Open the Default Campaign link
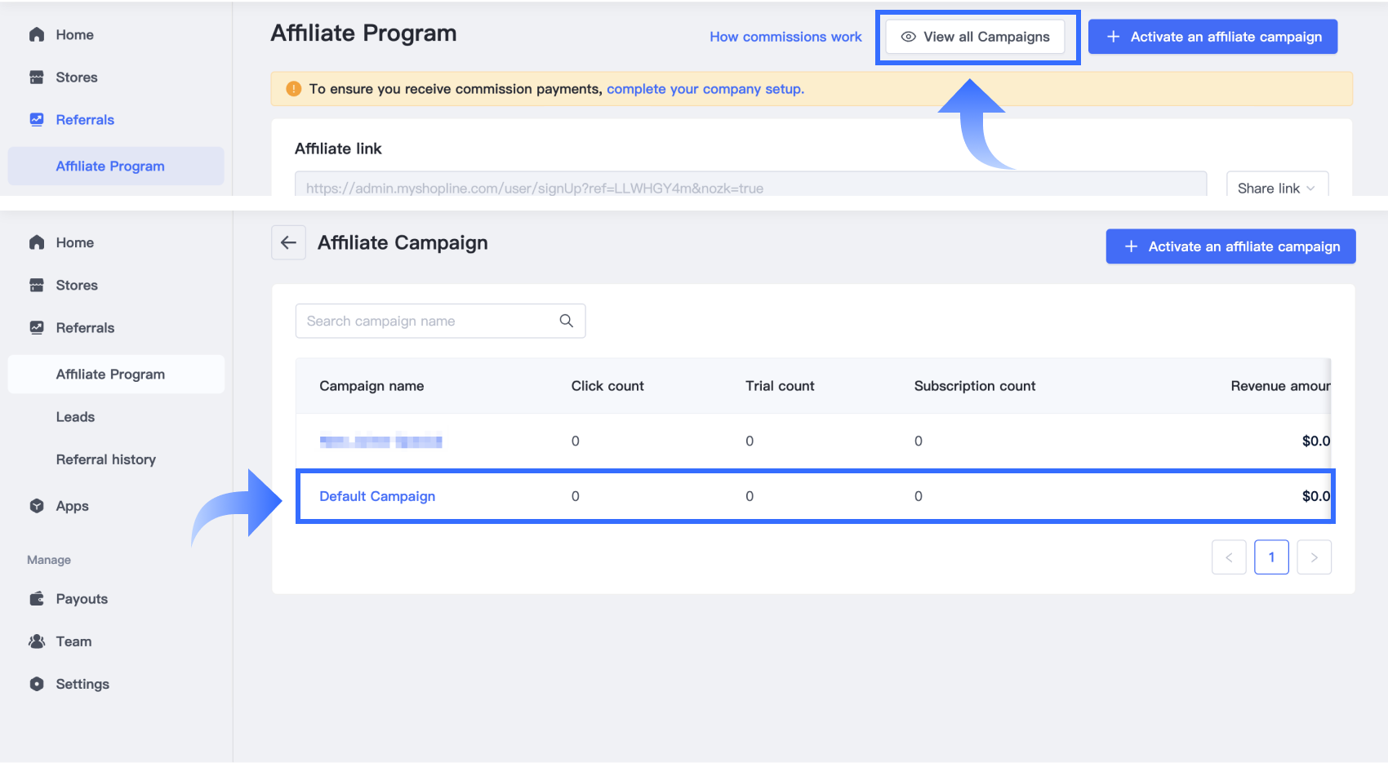 (377, 496)
